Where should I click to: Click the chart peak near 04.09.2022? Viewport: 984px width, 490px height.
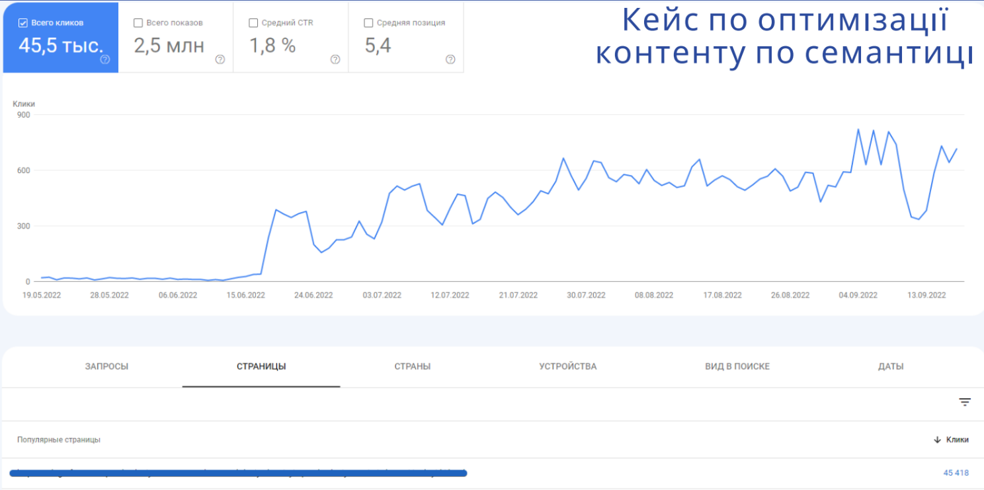[x=858, y=129]
